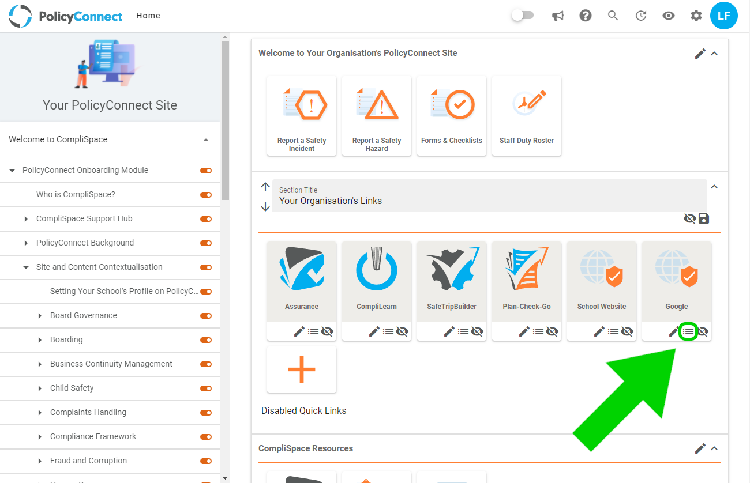Go to the Home menu item
Screen dimensions: 750x483
tap(148, 16)
